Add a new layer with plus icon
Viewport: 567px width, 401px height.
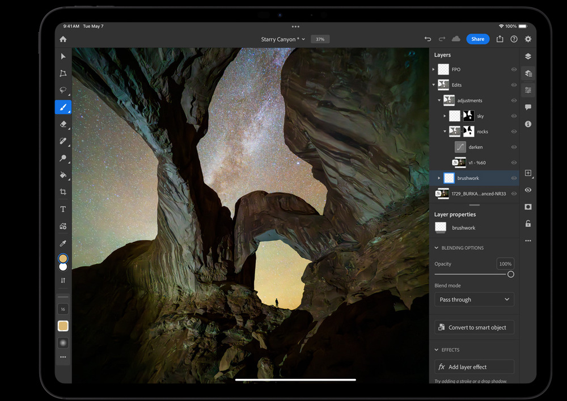528,173
